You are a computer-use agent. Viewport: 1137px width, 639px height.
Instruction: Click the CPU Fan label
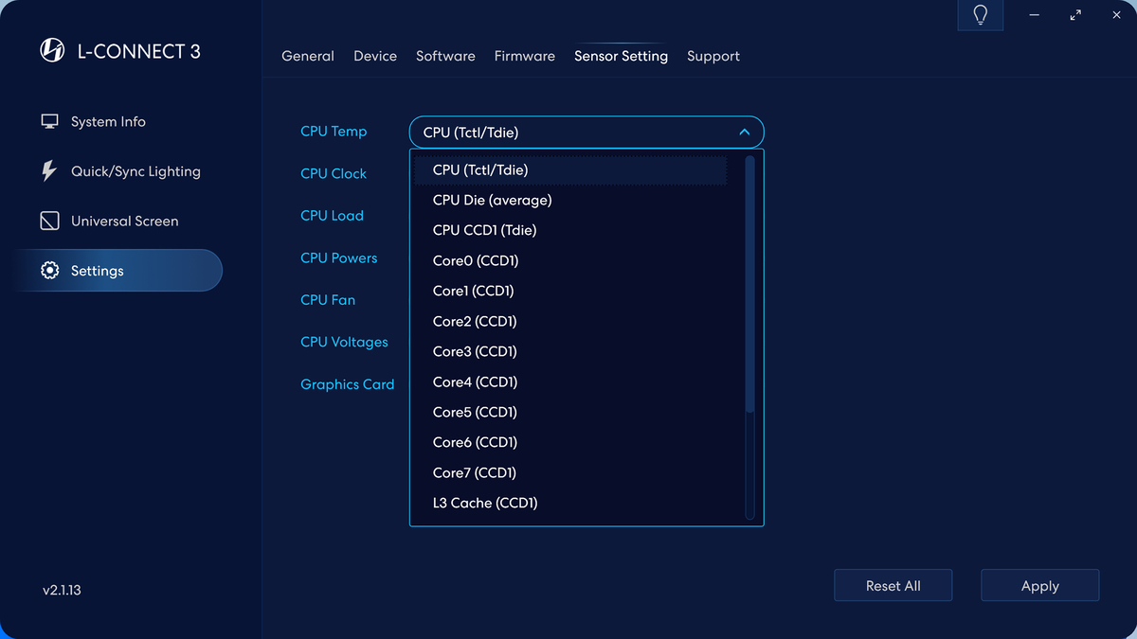328,300
